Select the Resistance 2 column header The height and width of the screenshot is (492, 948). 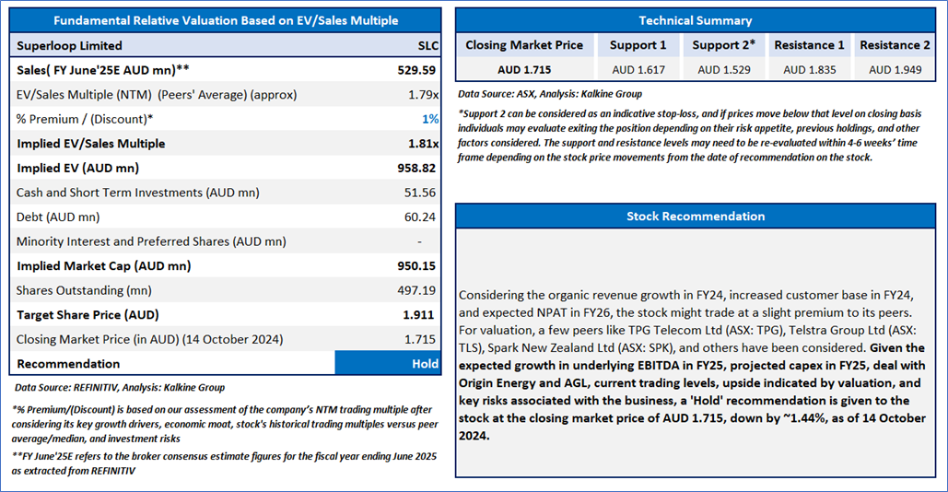pyautogui.click(x=895, y=45)
